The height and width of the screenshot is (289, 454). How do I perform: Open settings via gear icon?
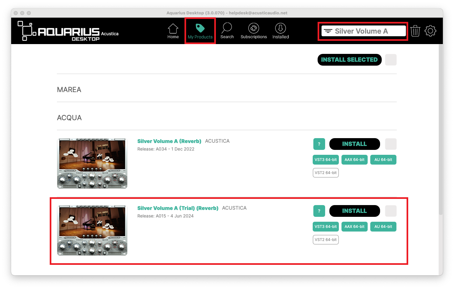click(430, 31)
